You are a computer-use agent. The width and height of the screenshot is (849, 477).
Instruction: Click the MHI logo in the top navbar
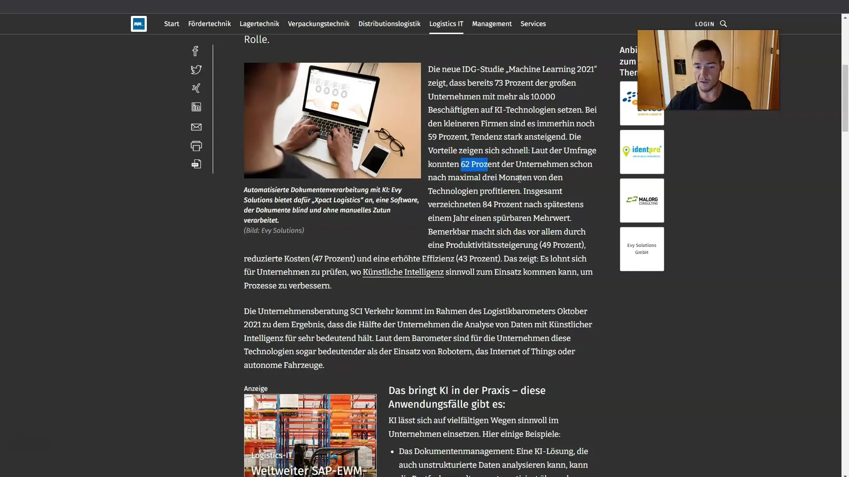click(x=139, y=23)
